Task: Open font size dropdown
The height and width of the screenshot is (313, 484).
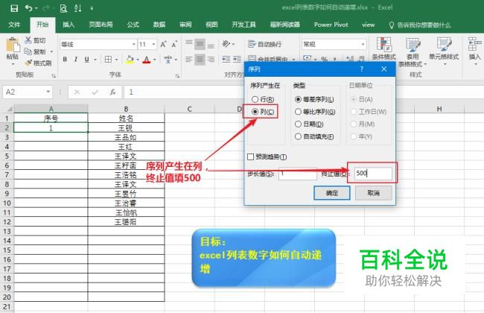Action: click(153, 45)
